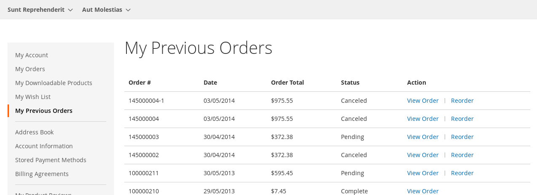Reorder order 145000004-1
The image size is (537, 195).
tap(462, 101)
